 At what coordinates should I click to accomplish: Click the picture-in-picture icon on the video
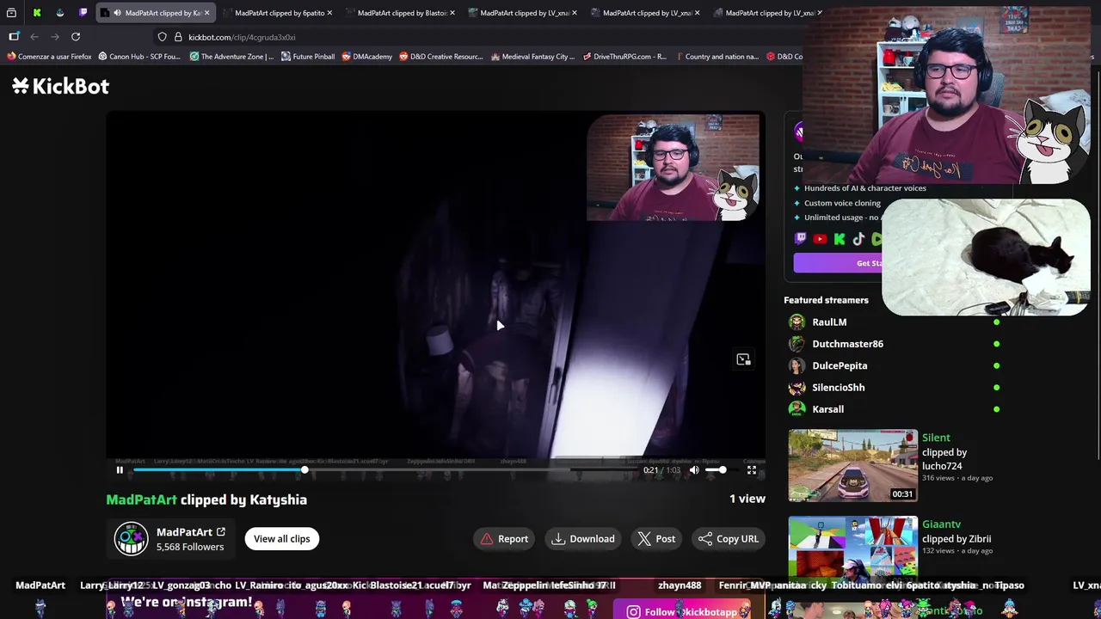(743, 359)
